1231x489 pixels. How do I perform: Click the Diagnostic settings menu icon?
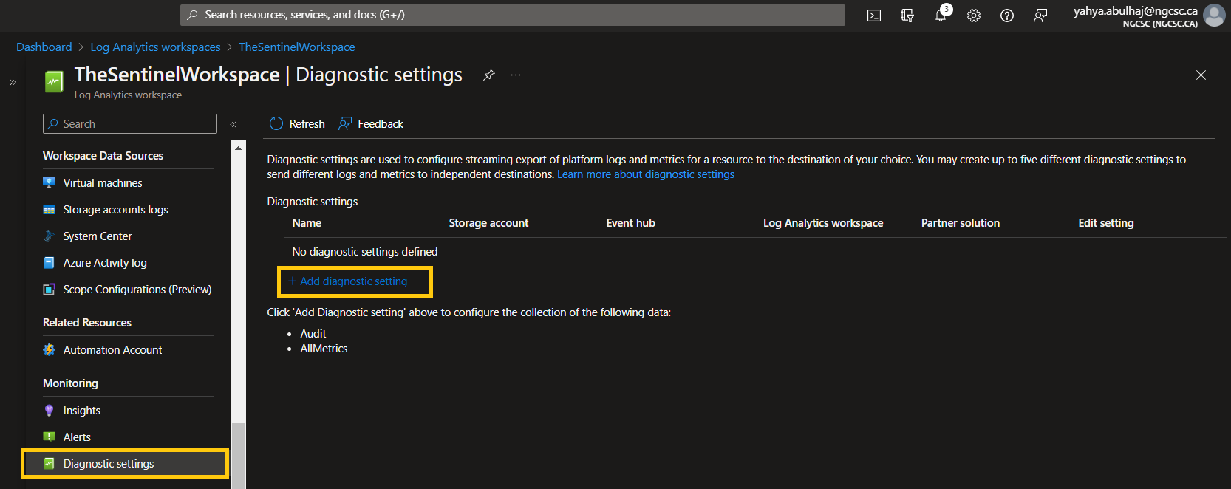50,464
